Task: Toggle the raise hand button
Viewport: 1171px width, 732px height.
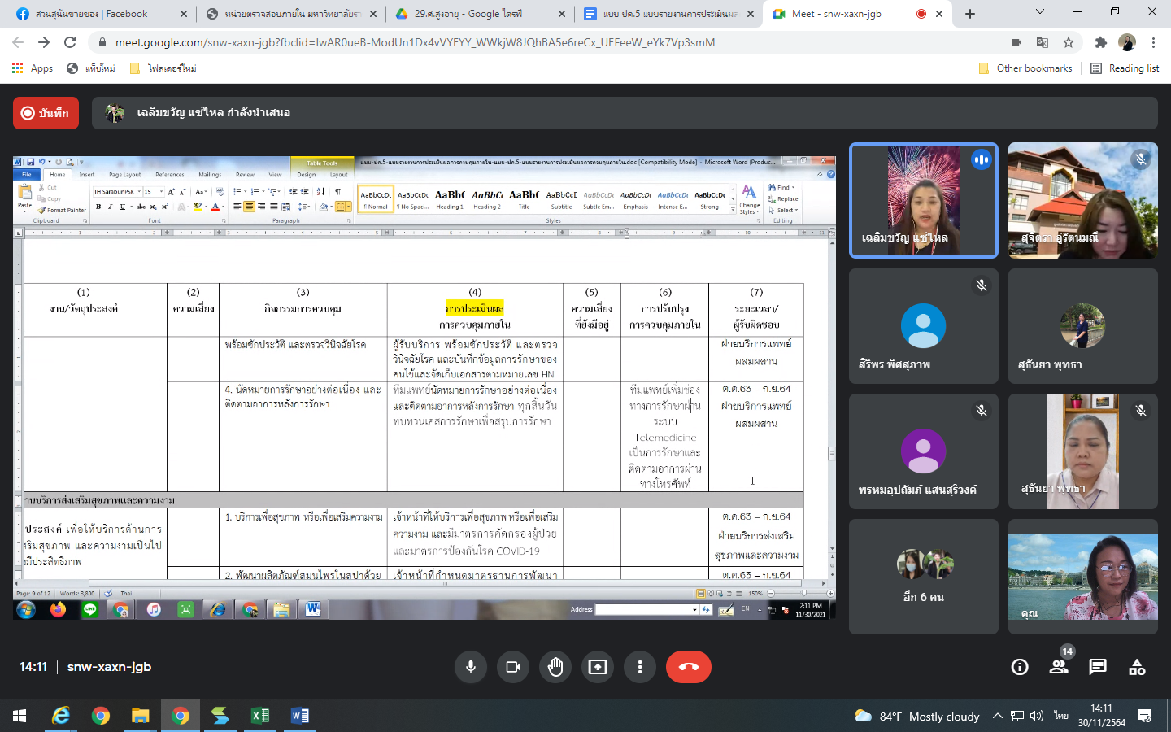Action: point(555,667)
